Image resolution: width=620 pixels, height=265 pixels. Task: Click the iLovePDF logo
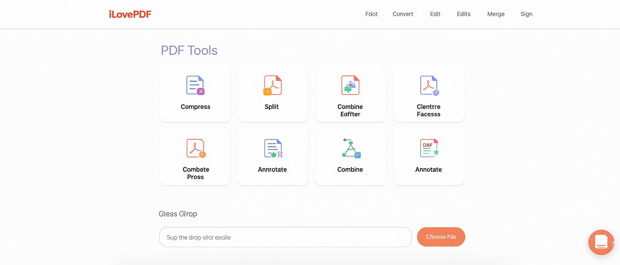(x=130, y=14)
